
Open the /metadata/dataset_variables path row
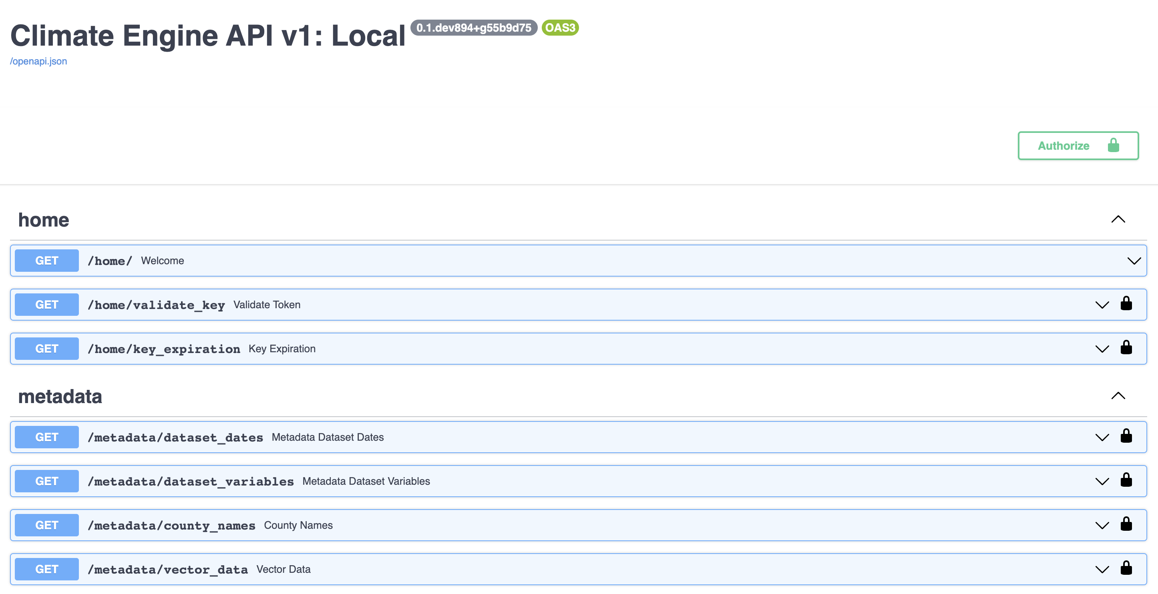[191, 481]
